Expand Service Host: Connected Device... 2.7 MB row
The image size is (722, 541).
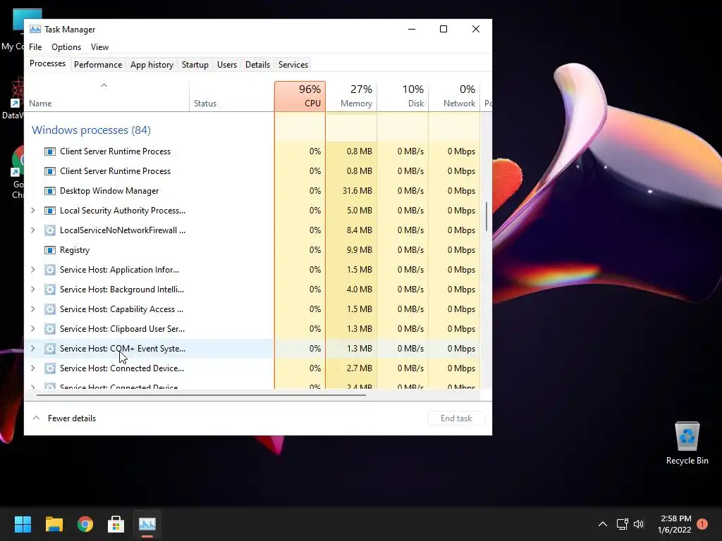tap(32, 368)
